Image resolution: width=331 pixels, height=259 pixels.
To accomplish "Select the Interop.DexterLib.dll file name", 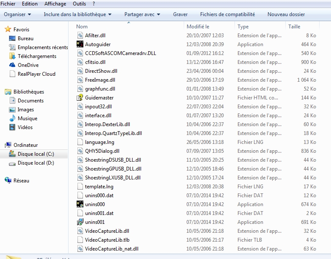I will click(108, 124).
